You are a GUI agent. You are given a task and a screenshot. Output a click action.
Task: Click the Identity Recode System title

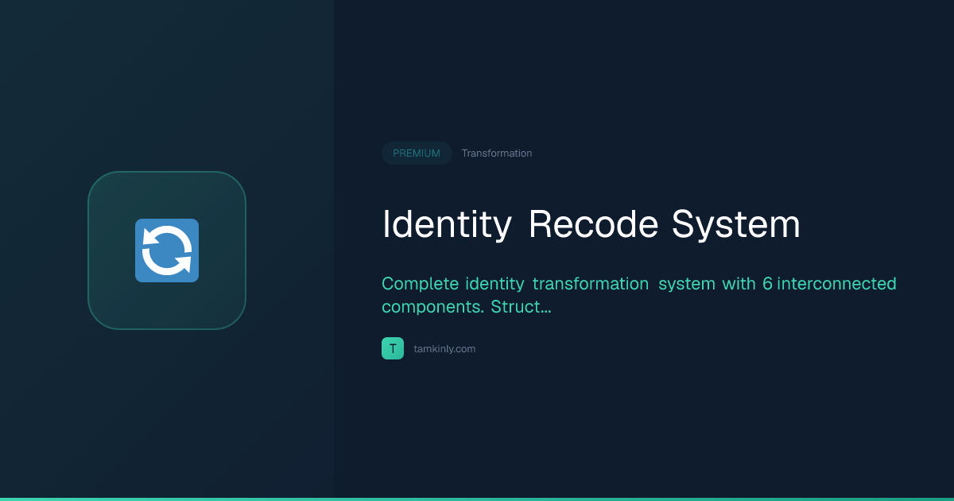click(x=591, y=224)
